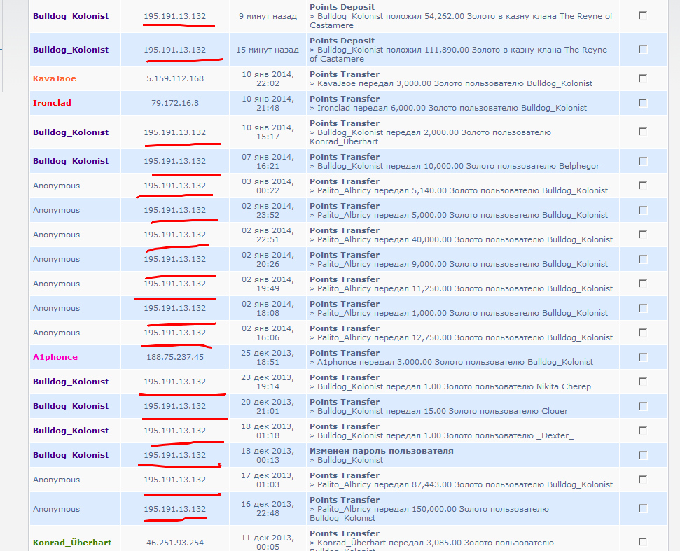Check the 15 минут назад log entry box
680x551 pixels.
pos(643,49)
